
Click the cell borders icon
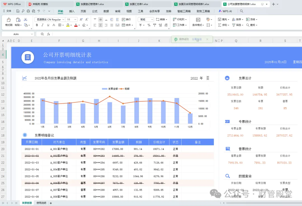pos(60,25)
